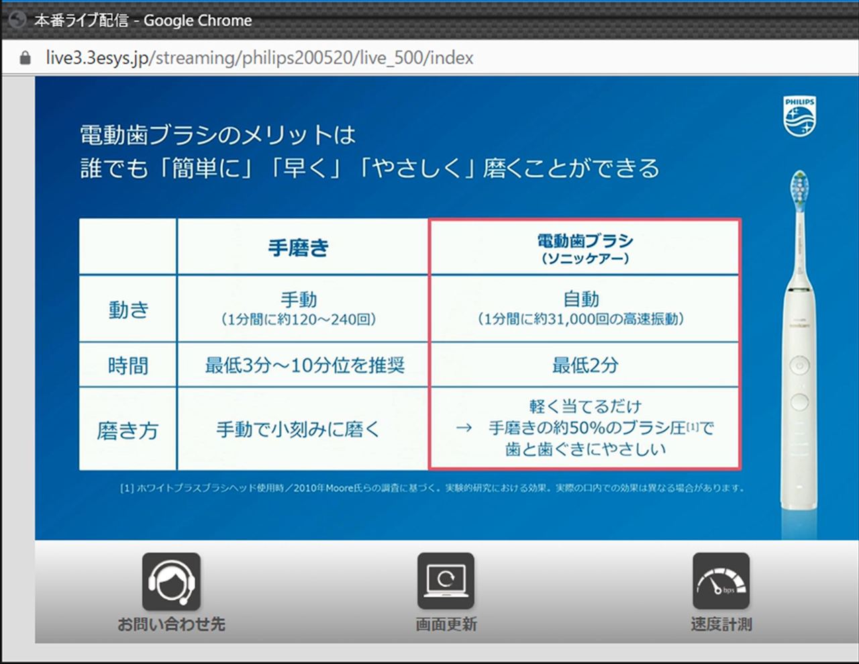Click the 最低3分～10分位を推奨 table cell
This screenshot has height=664, width=859.
coord(304,366)
